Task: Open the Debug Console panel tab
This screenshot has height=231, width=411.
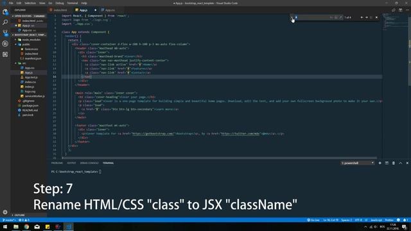Action: coord(89,163)
